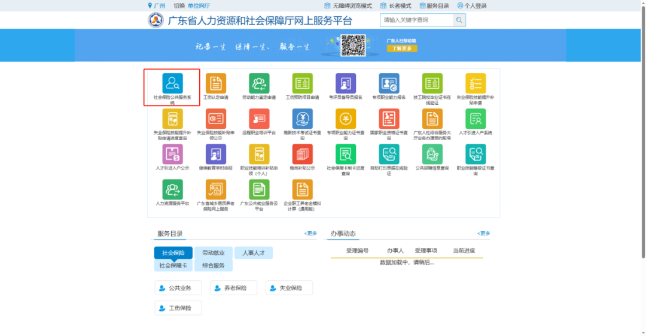
Task: Open 广东省城乡居民养老保险网上服务 icon
Action: pos(216,190)
